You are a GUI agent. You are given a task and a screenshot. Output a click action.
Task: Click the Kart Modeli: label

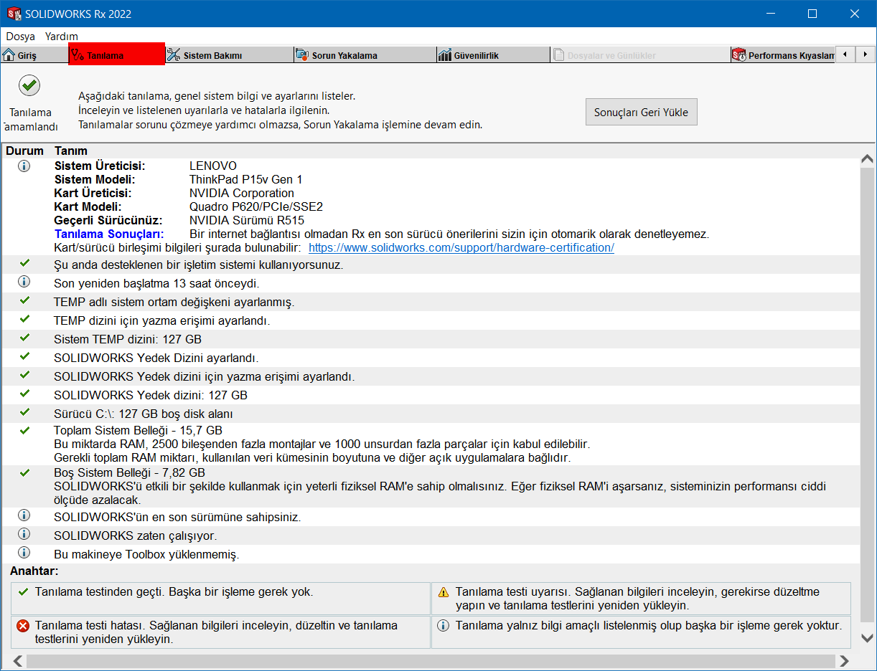[88, 207]
